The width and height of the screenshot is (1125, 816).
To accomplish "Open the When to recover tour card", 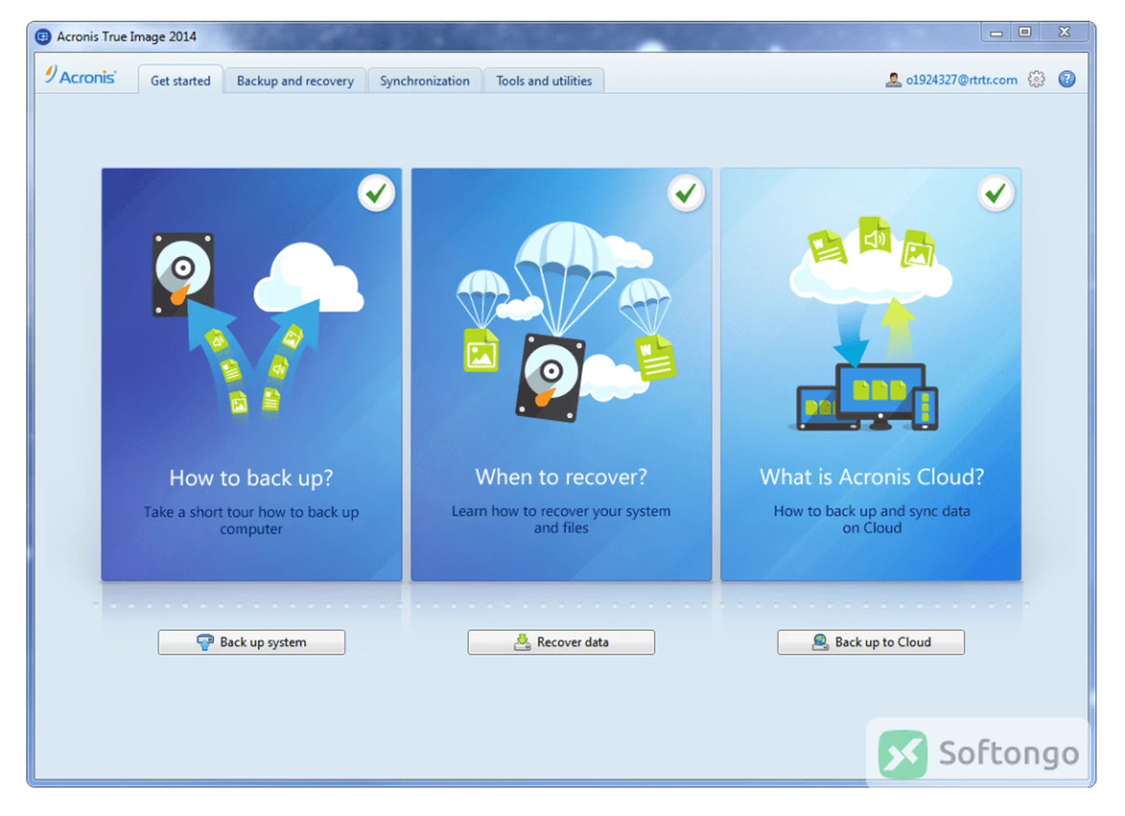I will 561,375.
